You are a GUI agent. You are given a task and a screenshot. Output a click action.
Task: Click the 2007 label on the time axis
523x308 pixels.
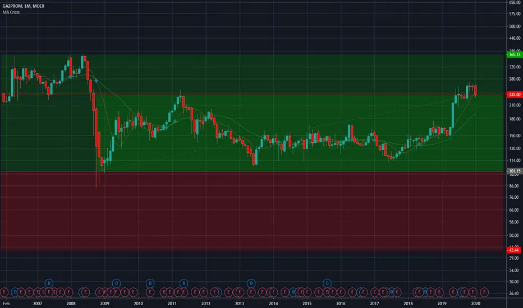tap(38, 304)
